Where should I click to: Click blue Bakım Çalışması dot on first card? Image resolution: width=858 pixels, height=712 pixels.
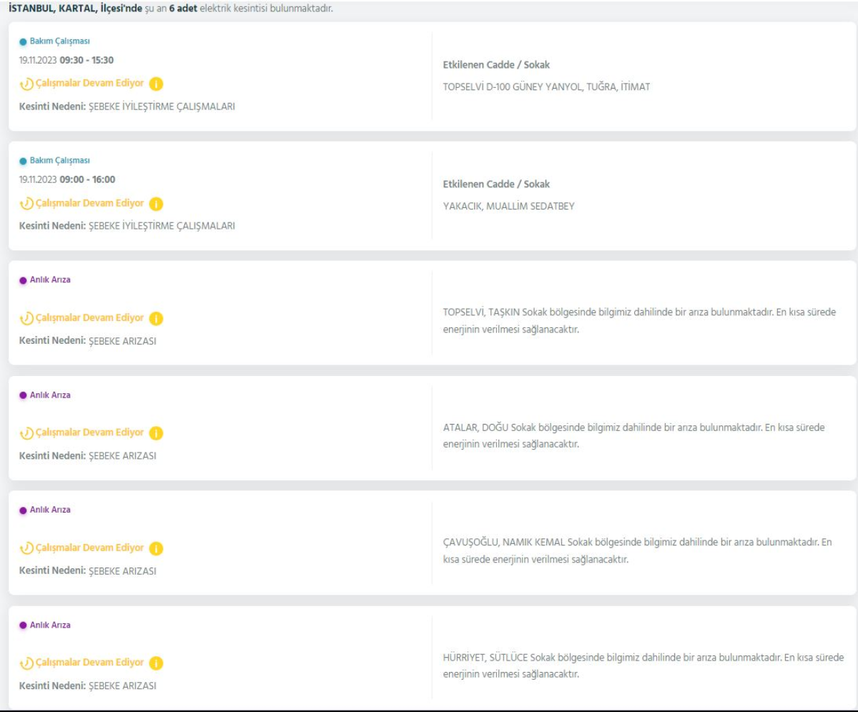coord(23,41)
